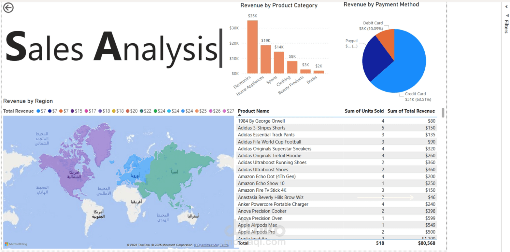Click the $25 orange legend swatch
The image size is (510, 252).
197,111
